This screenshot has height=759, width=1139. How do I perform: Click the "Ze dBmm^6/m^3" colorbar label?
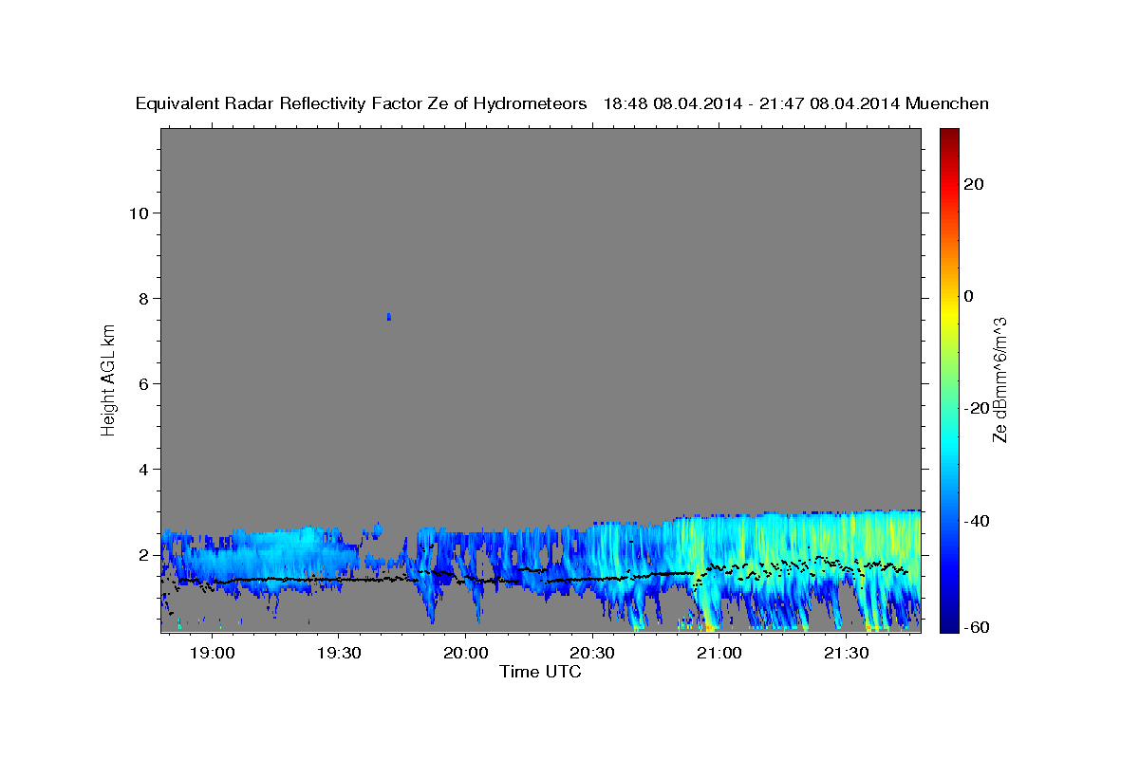tap(999, 379)
